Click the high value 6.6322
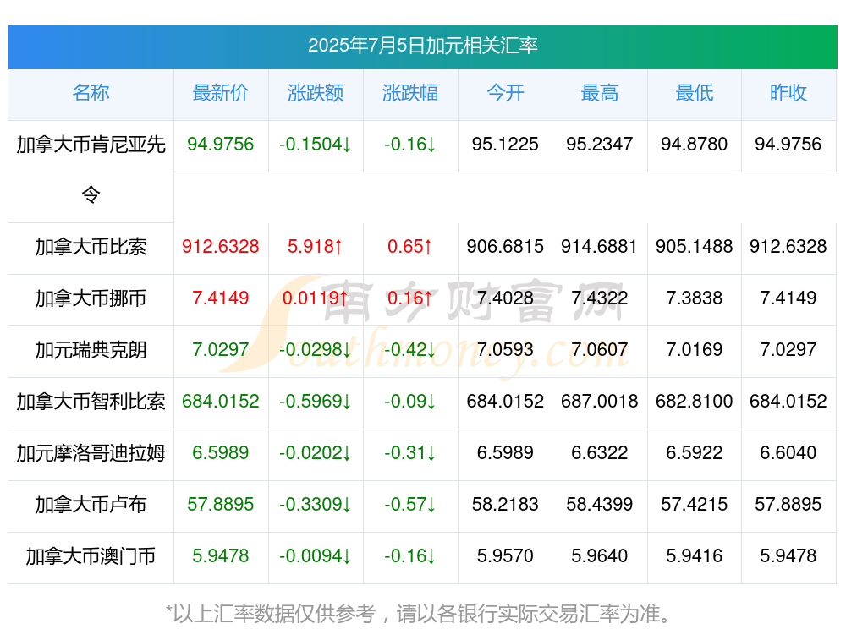 click(600, 453)
